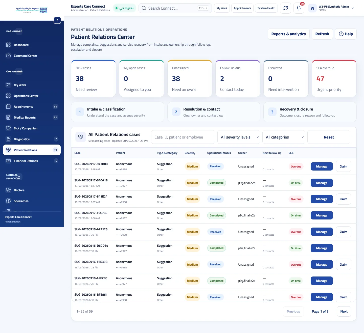The width and height of the screenshot is (364, 333).
Task: Open the SLA overdue summary card
Action: (334, 78)
